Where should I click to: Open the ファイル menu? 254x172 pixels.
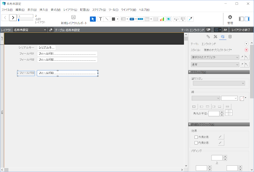(x=7, y=10)
